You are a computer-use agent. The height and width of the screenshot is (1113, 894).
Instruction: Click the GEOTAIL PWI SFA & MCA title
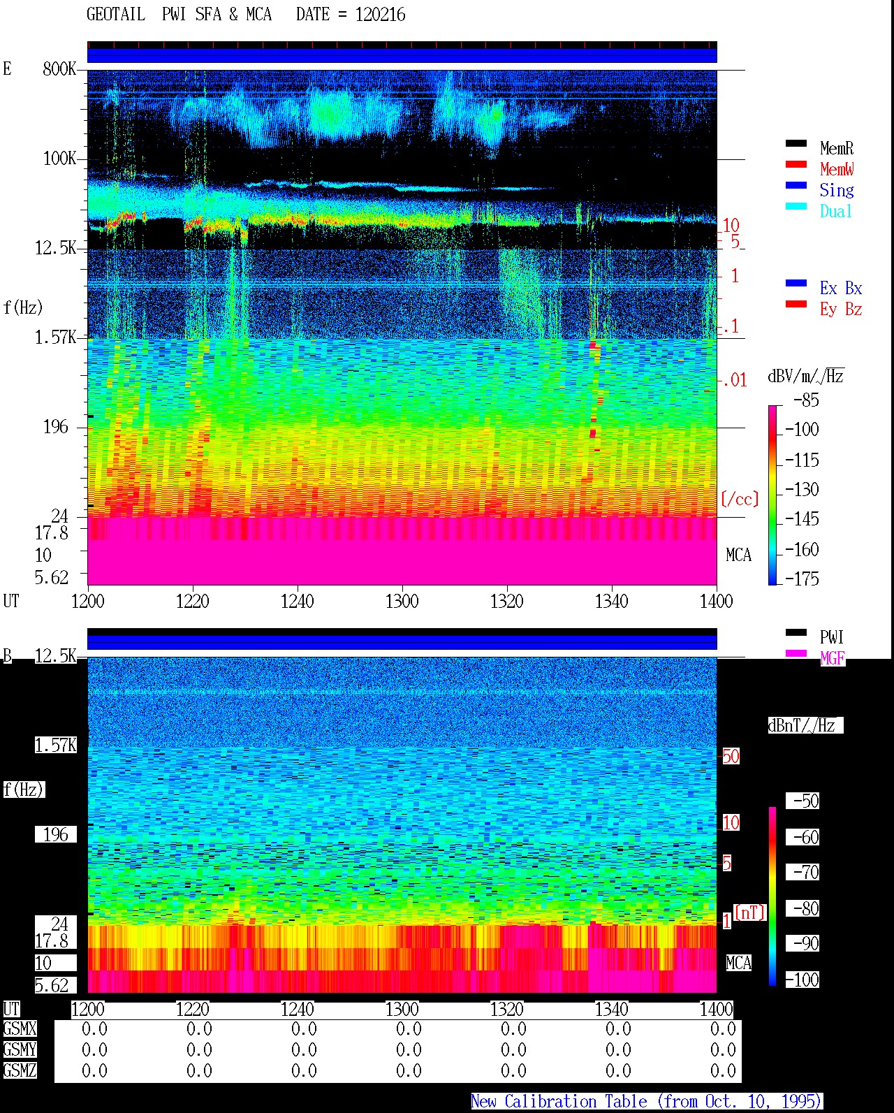(x=179, y=15)
